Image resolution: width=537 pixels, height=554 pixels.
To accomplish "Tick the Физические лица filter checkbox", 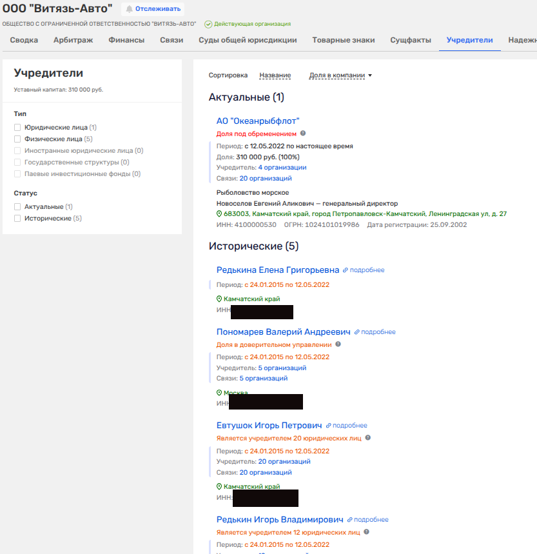I will [x=18, y=139].
